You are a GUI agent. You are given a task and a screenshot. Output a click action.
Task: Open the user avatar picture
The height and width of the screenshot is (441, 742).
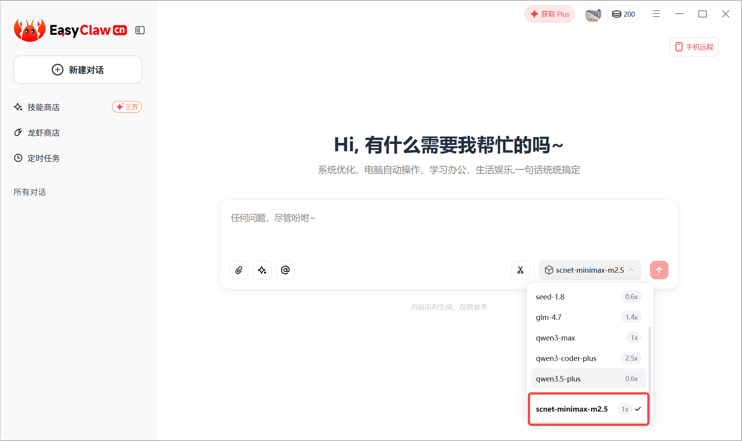tap(593, 15)
